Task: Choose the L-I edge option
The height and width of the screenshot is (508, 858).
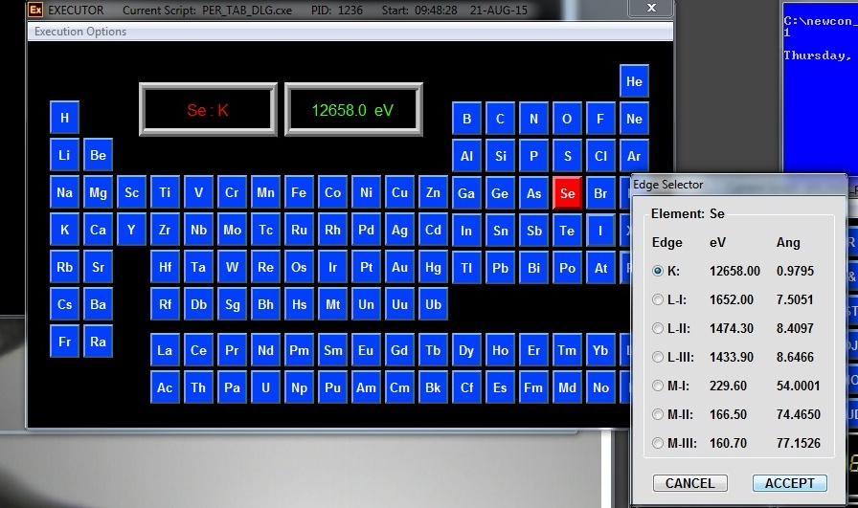Action: (657, 299)
